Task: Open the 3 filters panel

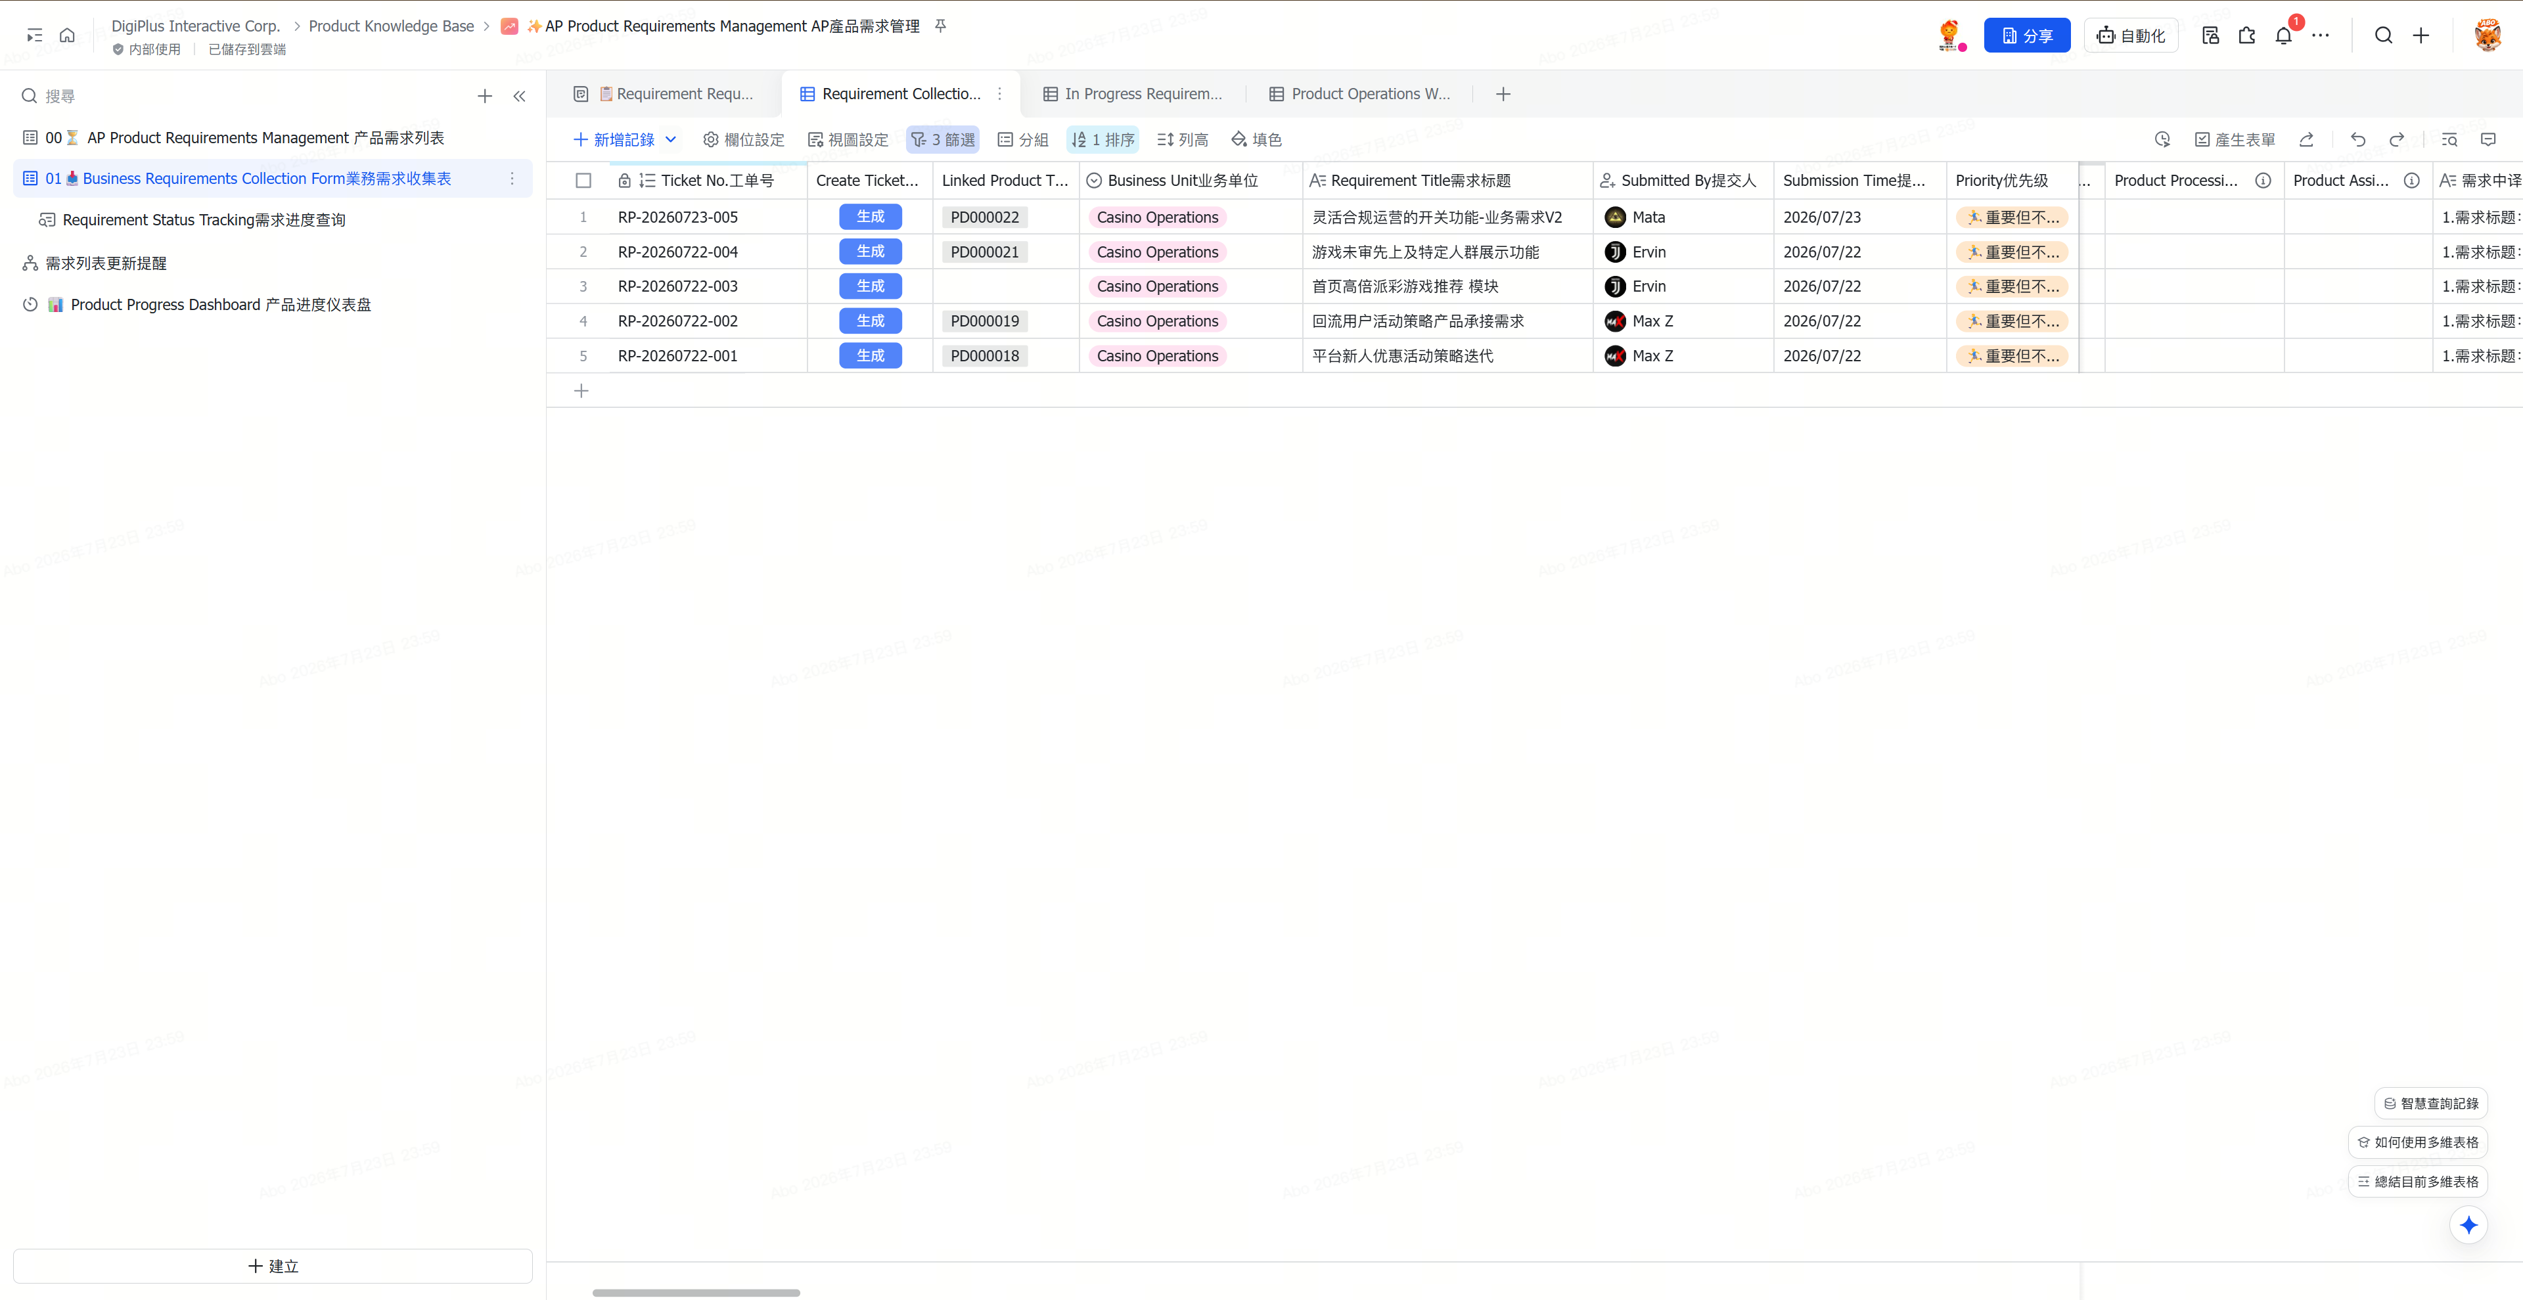Action: coord(942,140)
